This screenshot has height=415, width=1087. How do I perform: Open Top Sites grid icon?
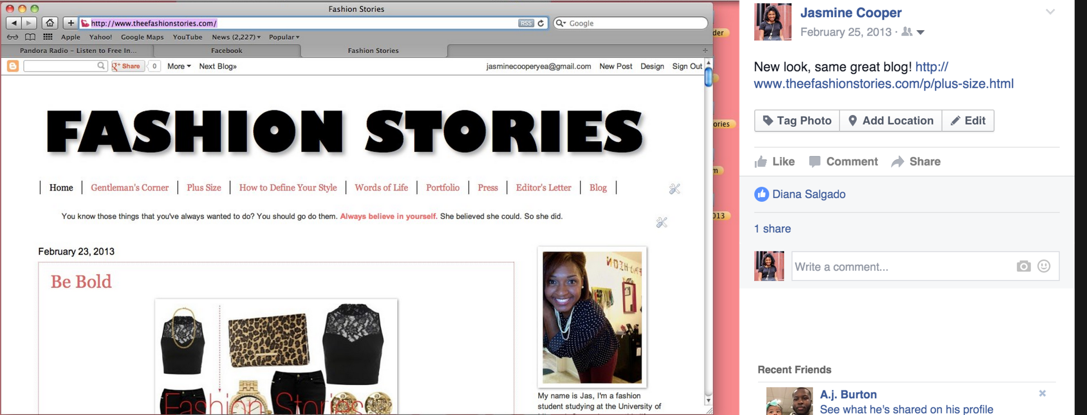pos(48,37)
